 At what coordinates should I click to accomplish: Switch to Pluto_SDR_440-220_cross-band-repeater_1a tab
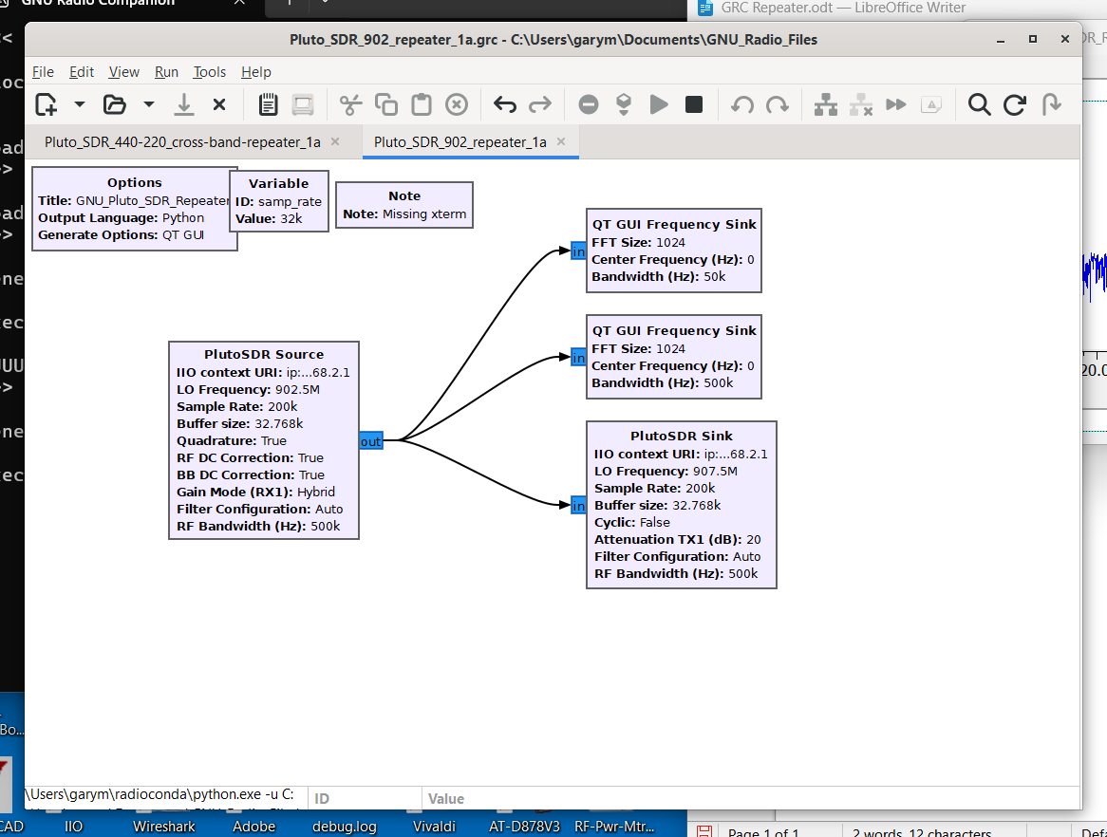click(182, 142)
